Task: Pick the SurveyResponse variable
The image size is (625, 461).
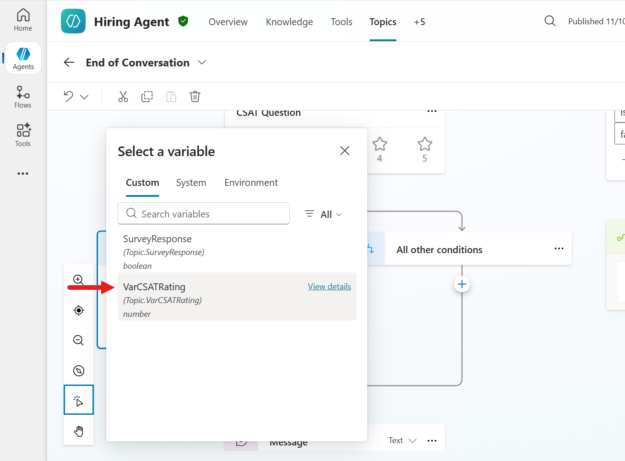Action: pyautogui.click(x=158, y=239)
